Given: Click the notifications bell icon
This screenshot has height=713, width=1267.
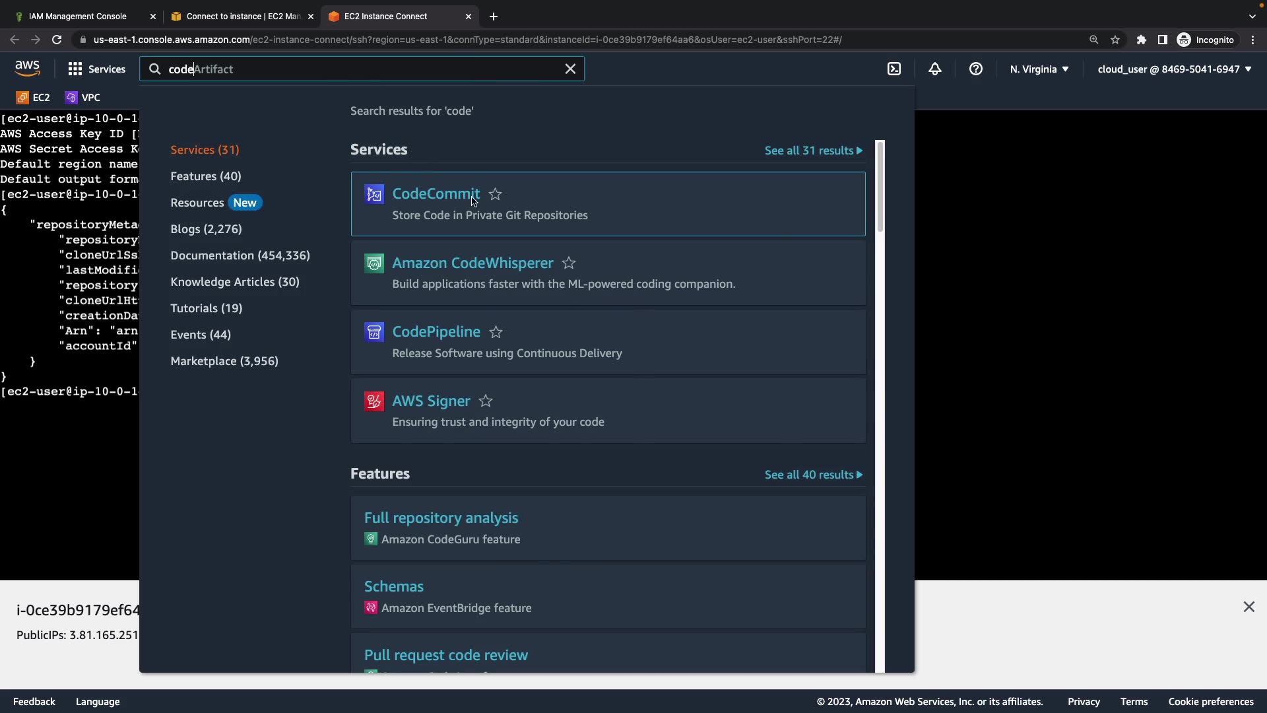Looking at the screenshot, I should 935,69.
